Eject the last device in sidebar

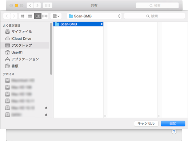coord(46,115)
